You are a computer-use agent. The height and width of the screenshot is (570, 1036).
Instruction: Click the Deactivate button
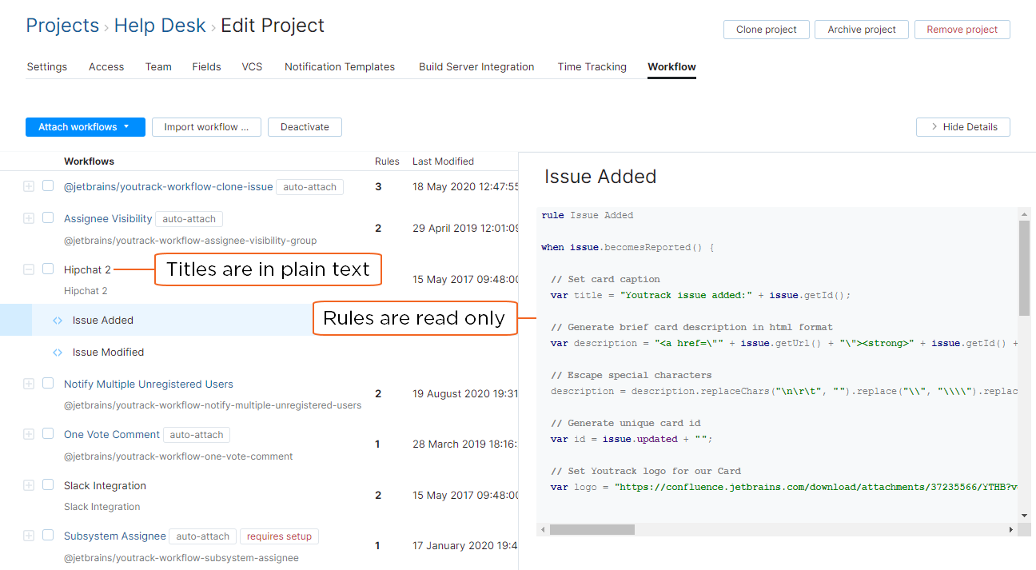click(x=305, y=126)
